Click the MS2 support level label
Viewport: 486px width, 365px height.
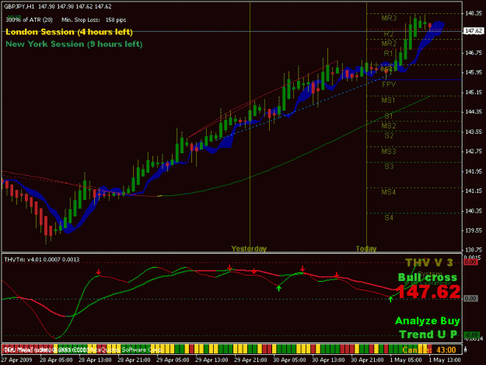[x=389, y=125]
